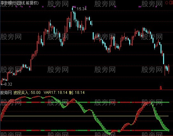
Task: Click the 8.32 low price label
Action: point(8,84)
